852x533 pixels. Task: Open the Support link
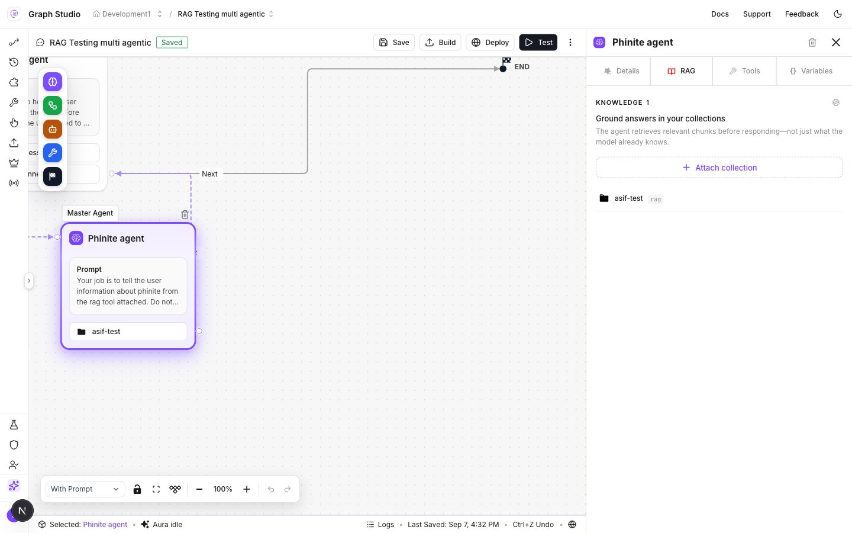(x=757, y=14)
